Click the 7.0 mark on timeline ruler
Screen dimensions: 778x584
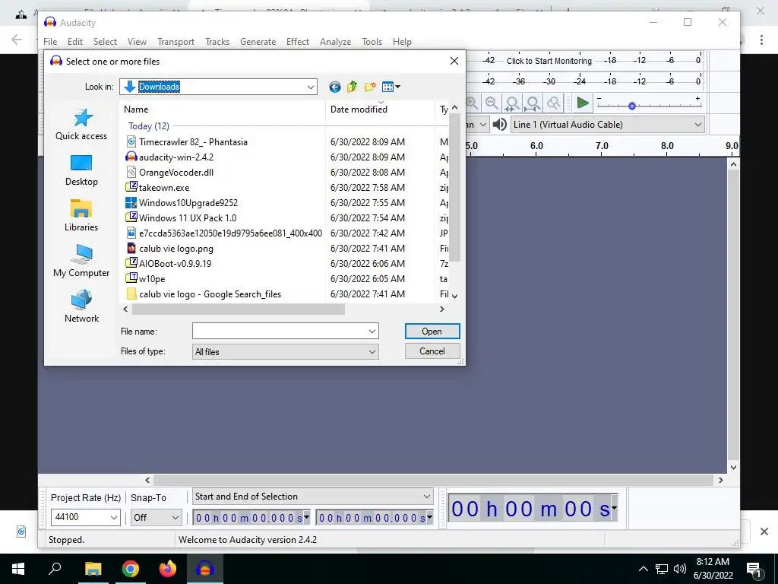602,146
